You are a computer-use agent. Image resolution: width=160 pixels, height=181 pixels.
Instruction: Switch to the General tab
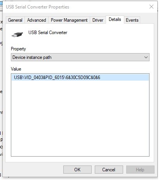tap(15, 20)
